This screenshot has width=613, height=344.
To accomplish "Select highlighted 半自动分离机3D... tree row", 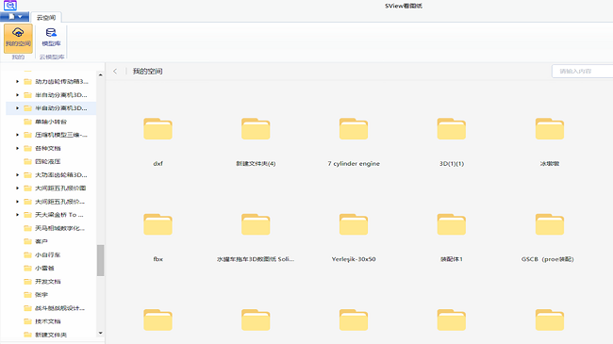I will (51, 108).
